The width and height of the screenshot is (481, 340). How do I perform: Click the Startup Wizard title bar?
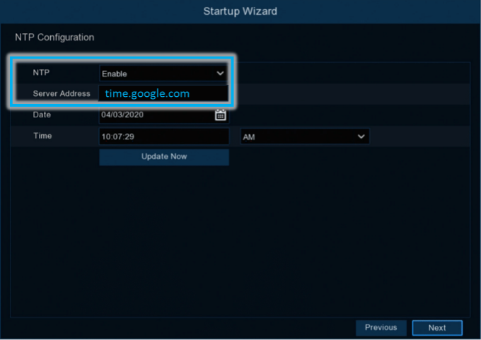[x=240, y=11]
